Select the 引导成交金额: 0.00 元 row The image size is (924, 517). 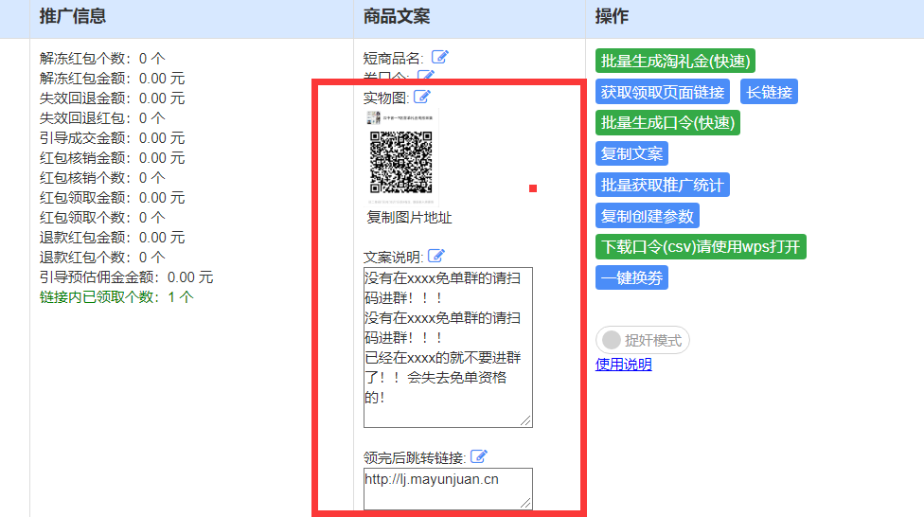[x=112, y=138]
